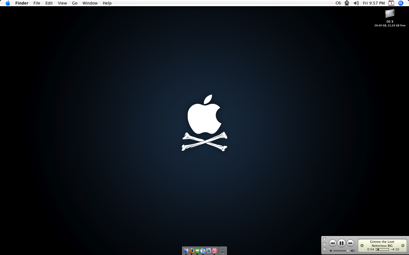Click the curved return arrow in iTunes display
409x255 pixels.
tap(403, 246)
